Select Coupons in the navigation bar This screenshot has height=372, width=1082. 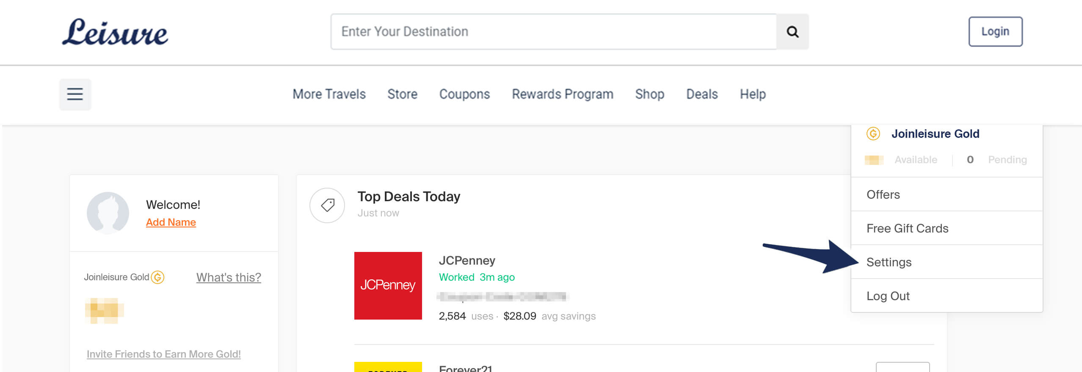coord(464,94)
